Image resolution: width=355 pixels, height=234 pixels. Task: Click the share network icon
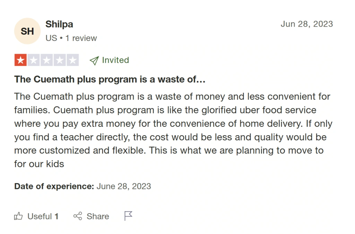click(78, 216)
